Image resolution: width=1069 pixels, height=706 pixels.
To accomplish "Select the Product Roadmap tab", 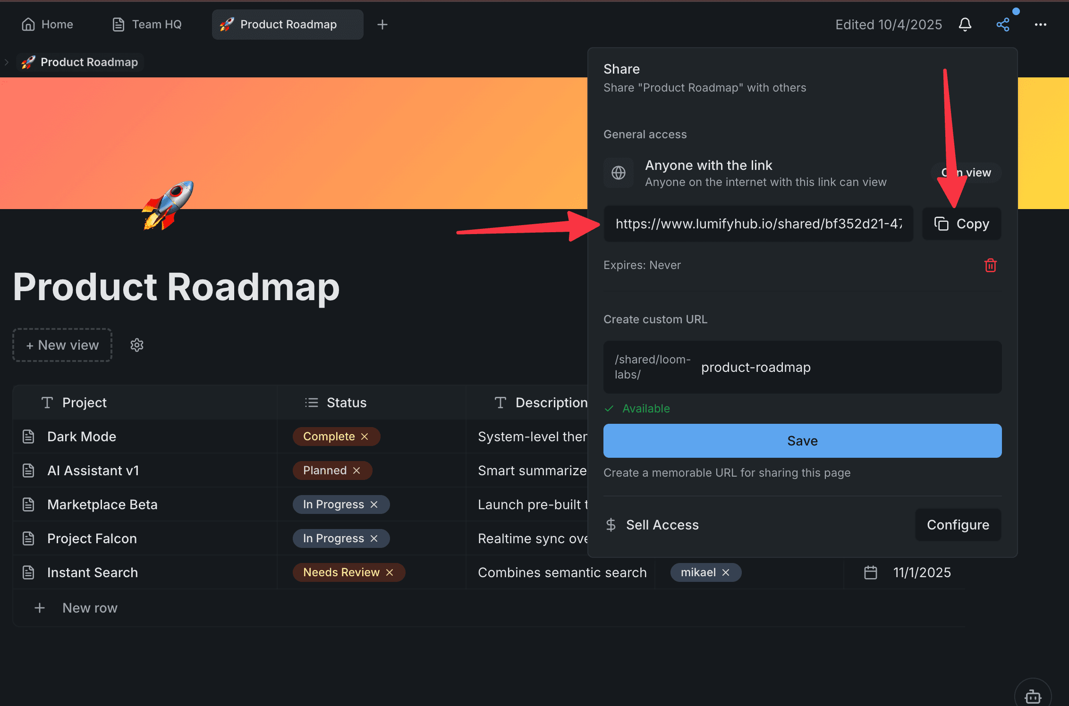I will click(287, 24).
